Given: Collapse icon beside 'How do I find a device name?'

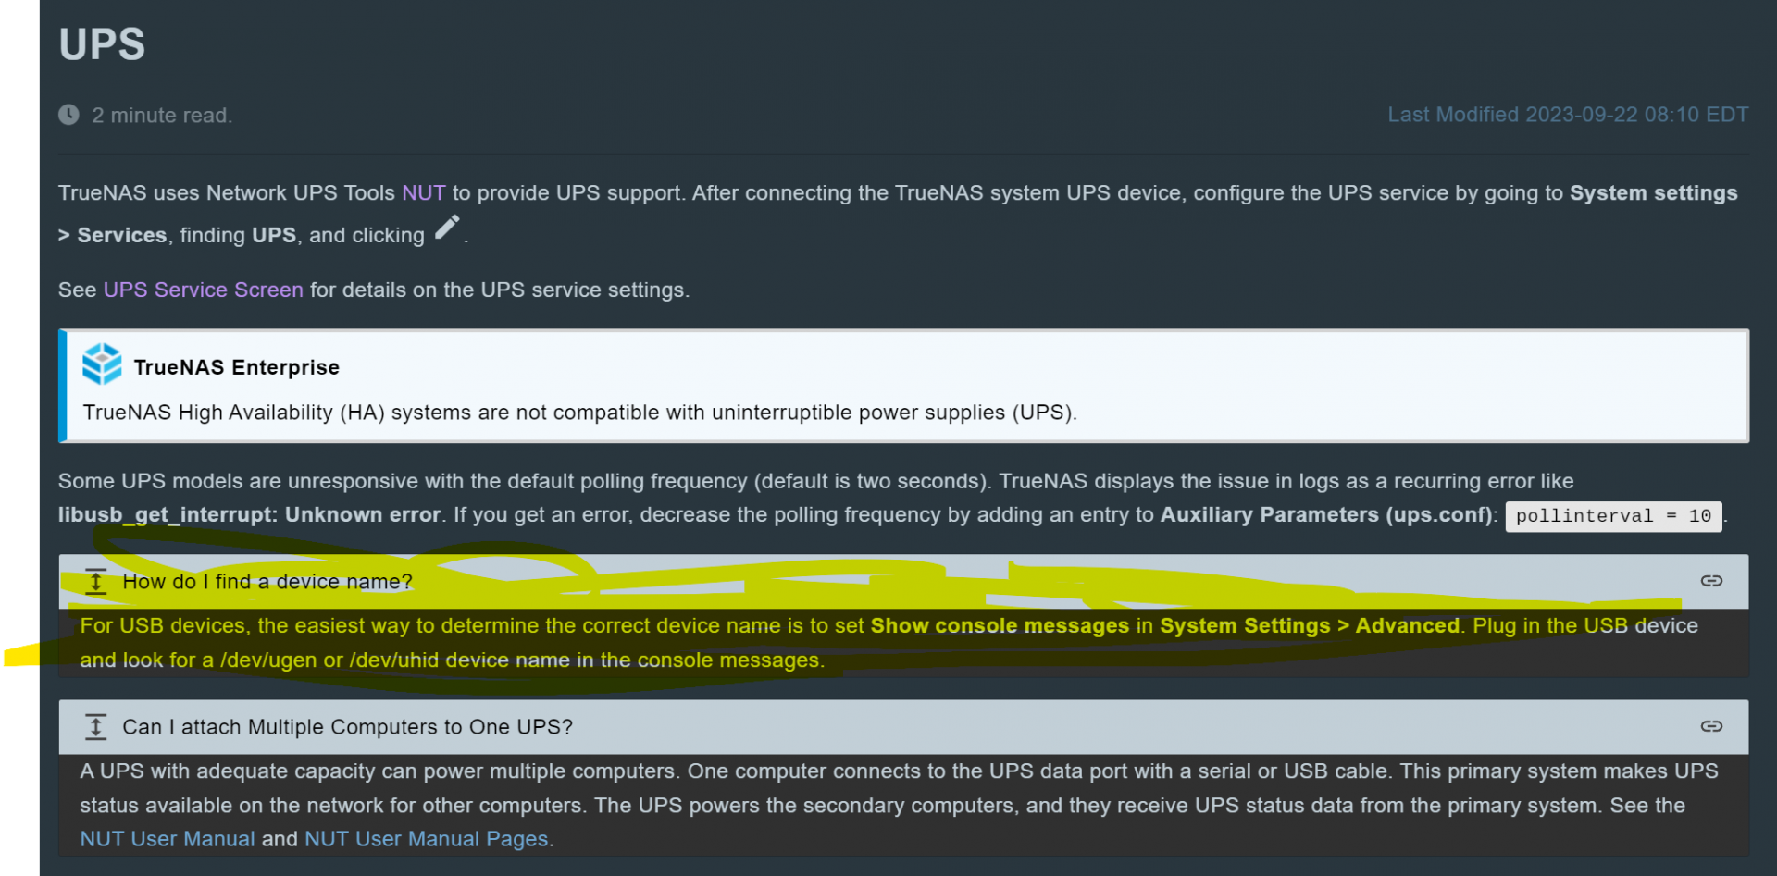Looking at the screenshot, I should 95,582.
